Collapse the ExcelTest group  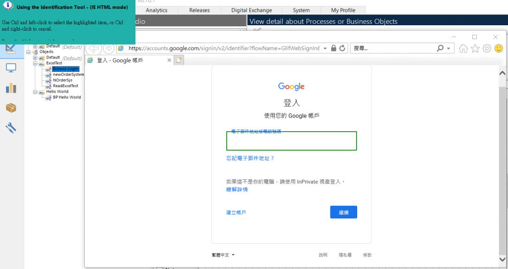point(35,63)
